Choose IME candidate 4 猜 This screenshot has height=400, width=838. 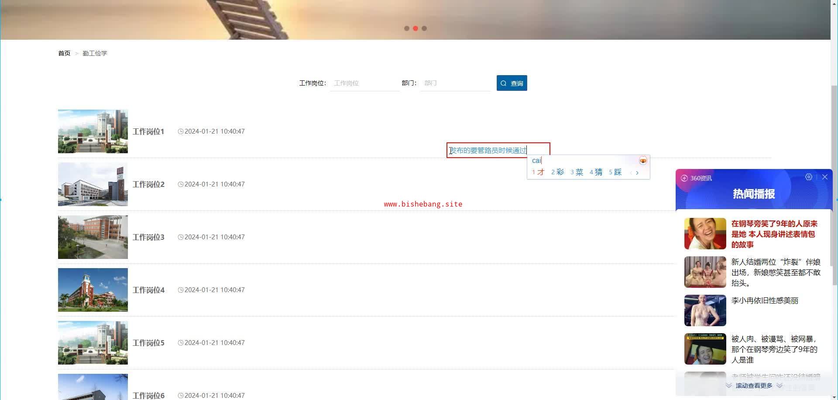[596, 172]
